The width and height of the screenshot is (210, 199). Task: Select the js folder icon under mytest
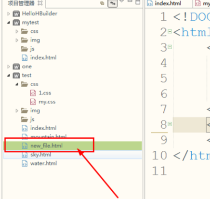(x=25, y=49)
